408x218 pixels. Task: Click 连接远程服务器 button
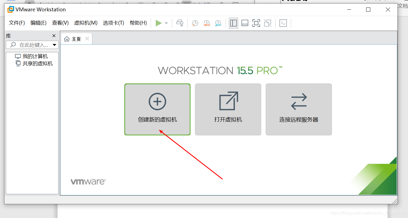pos(299,110)
